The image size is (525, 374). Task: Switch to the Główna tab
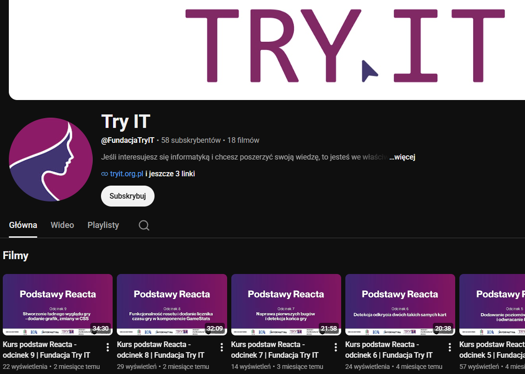click(23, 225)
